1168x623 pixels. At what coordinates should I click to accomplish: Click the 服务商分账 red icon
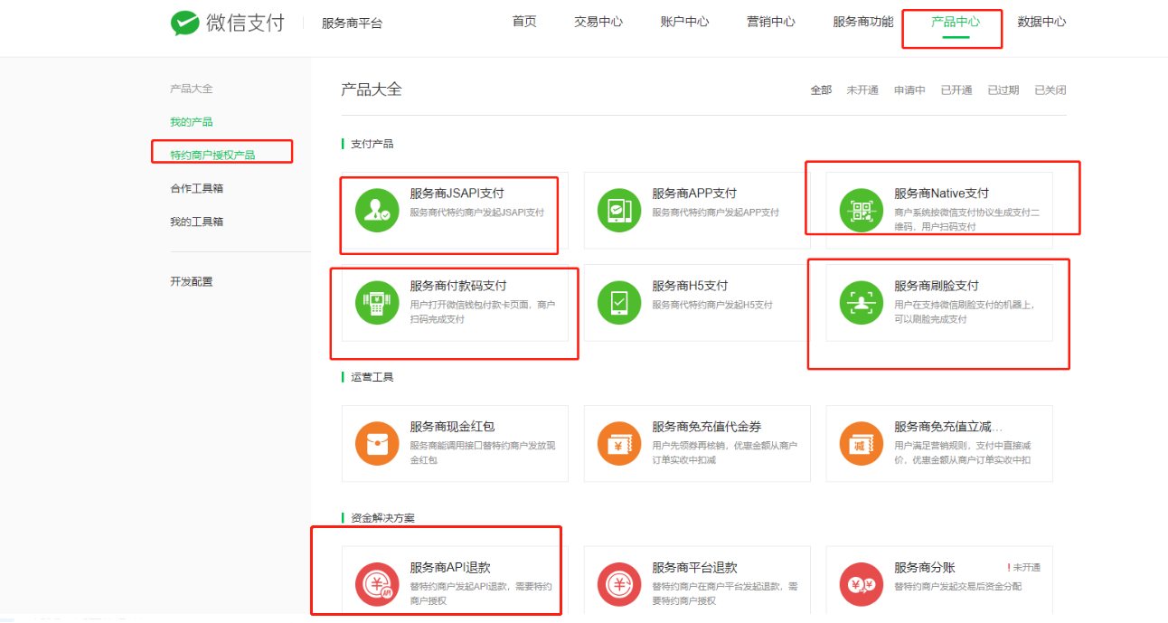pos(862,585)
